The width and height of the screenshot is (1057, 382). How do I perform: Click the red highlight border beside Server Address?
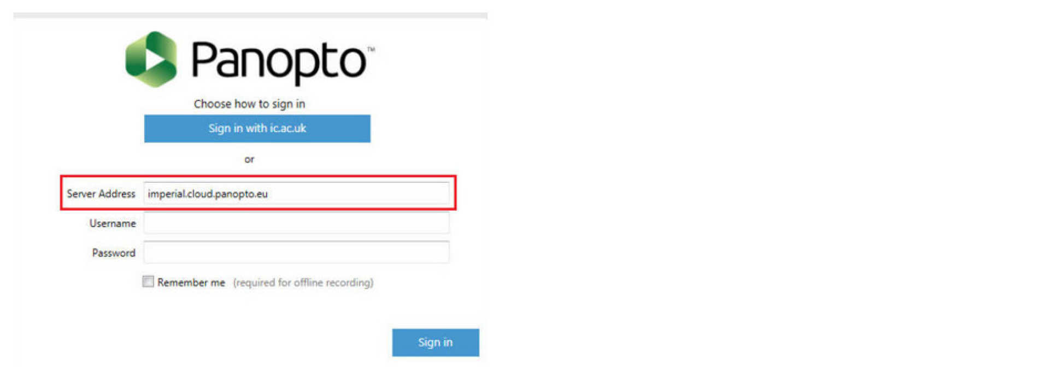62,193
